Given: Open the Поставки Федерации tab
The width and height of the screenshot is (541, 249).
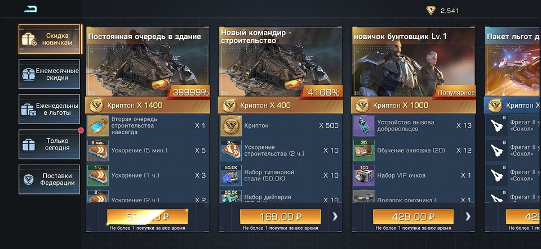Looking at the screenshot, I should [x=50, y=179].
